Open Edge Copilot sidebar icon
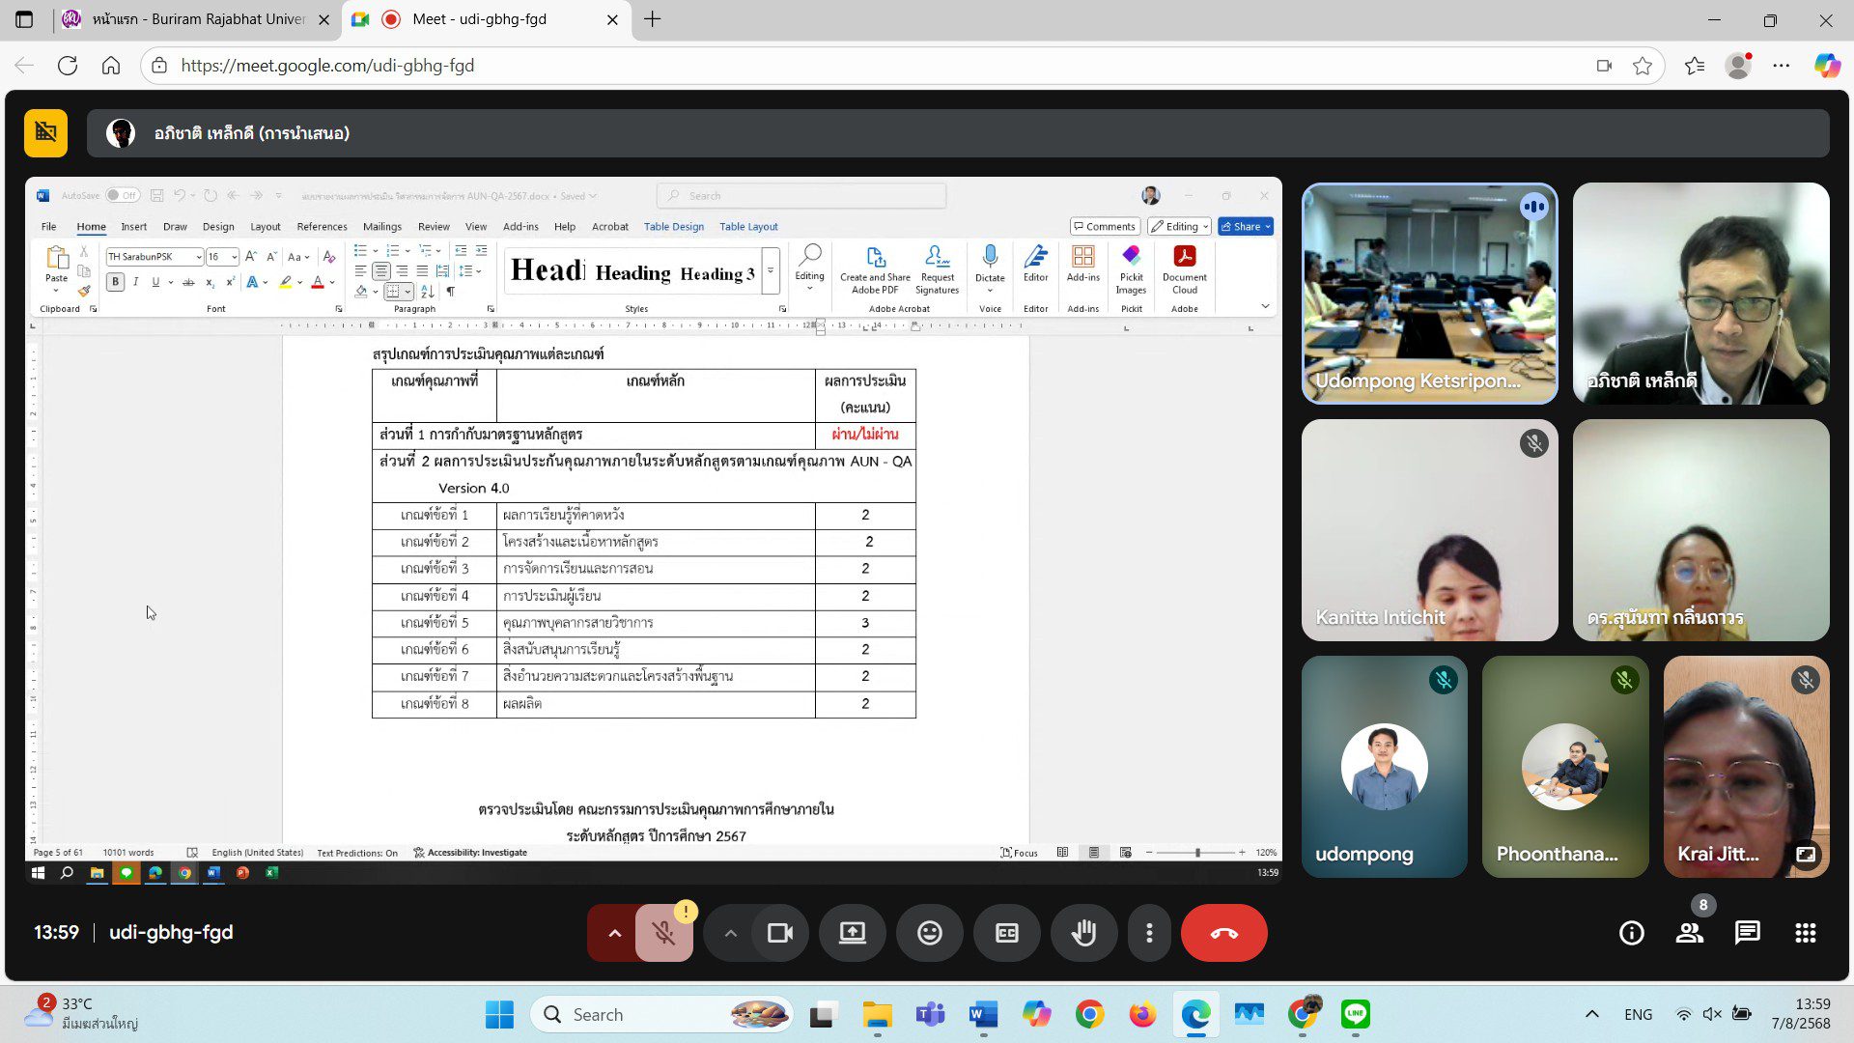Viewport: 1854px width, 1043px height. [x=1827, y=66]
